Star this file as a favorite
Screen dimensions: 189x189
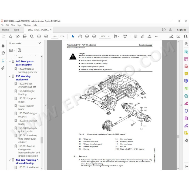[11, 36]
